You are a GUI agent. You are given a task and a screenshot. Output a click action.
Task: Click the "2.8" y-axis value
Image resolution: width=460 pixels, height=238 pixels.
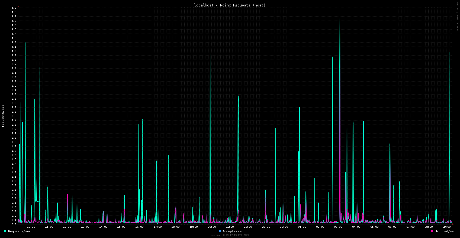point(14,103)
